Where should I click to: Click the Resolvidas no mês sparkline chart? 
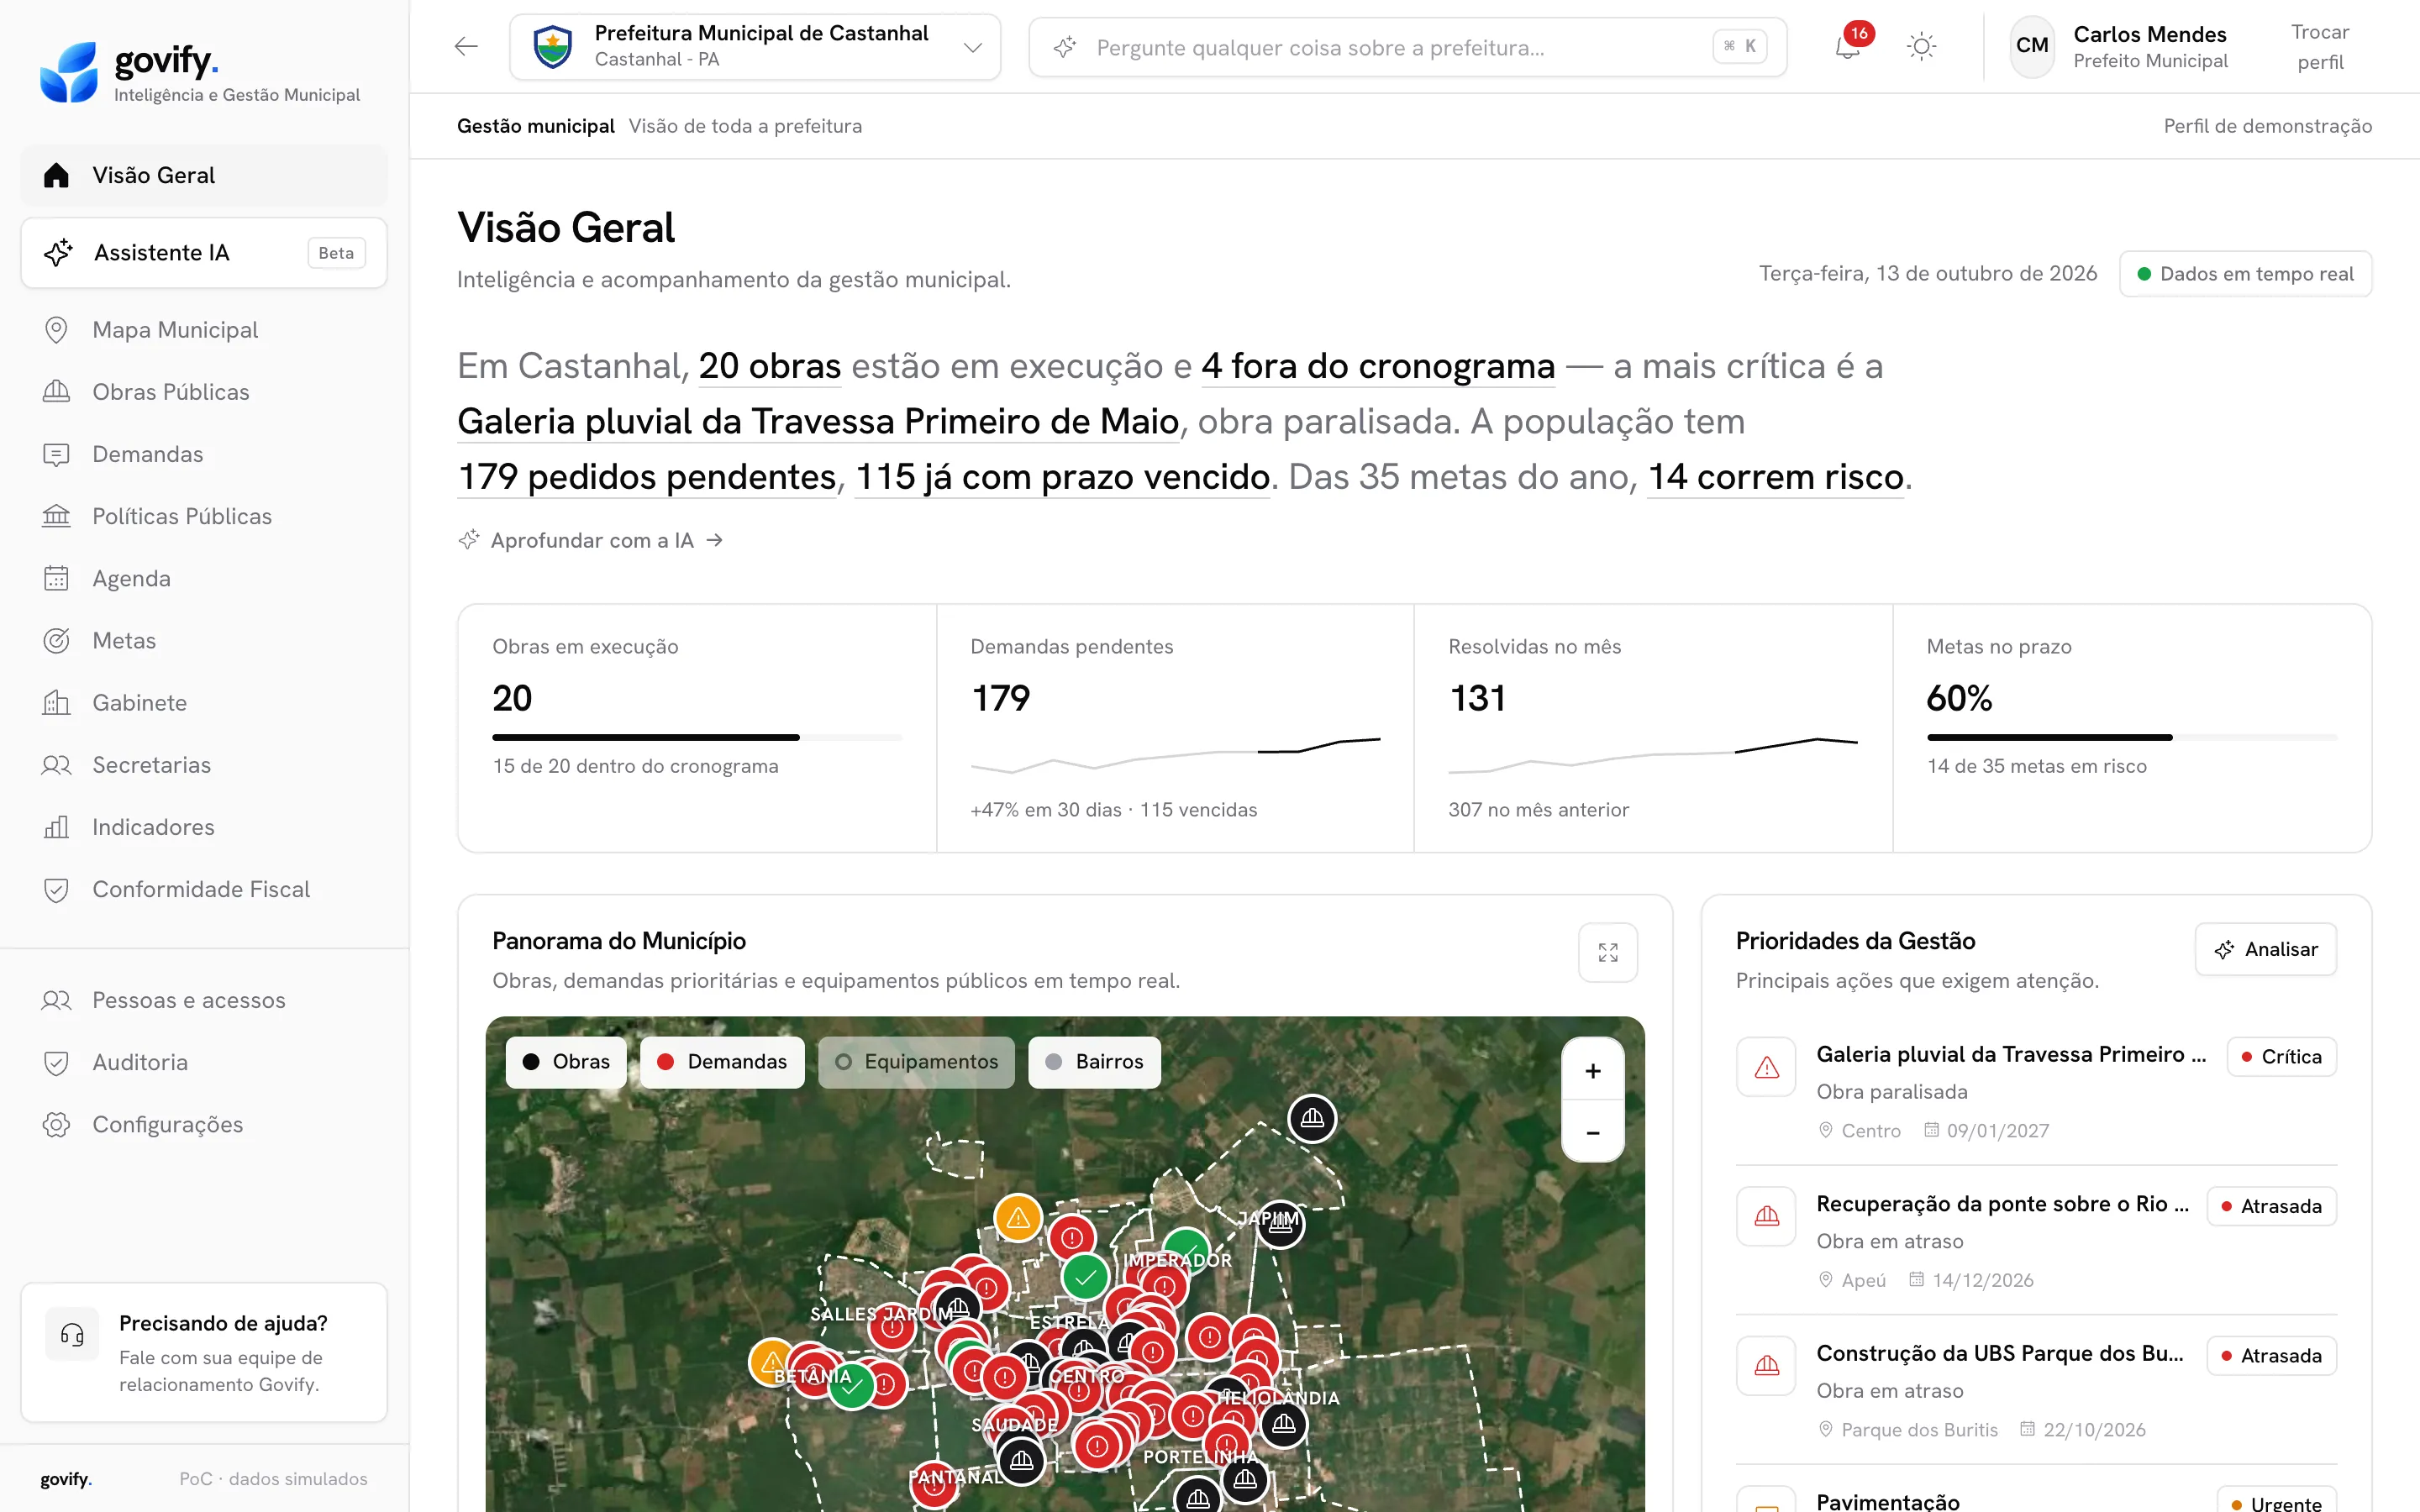click(x=1653, y=755)
